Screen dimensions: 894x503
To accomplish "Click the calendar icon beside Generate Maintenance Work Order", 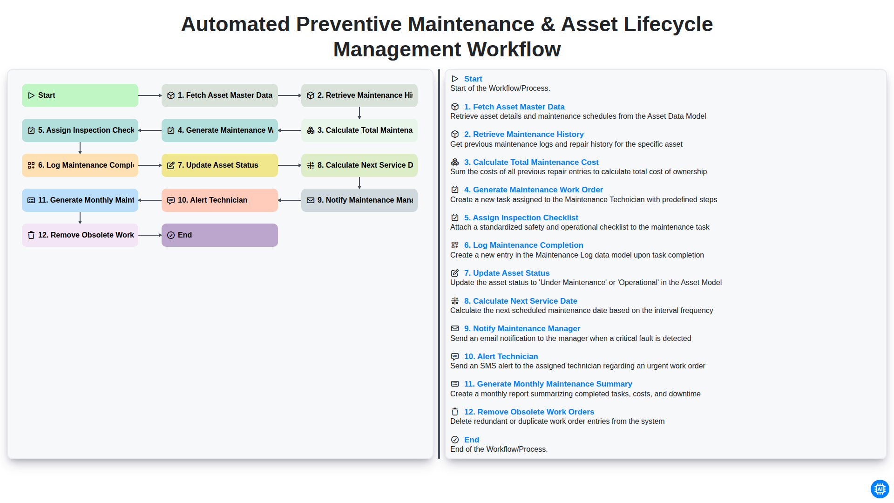I will 455,190.
